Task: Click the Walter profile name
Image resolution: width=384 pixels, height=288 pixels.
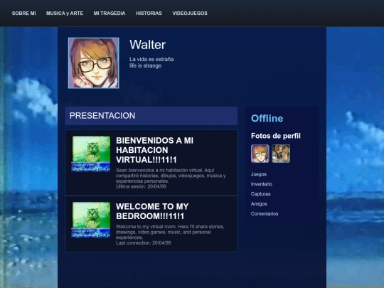Action: 148,45
